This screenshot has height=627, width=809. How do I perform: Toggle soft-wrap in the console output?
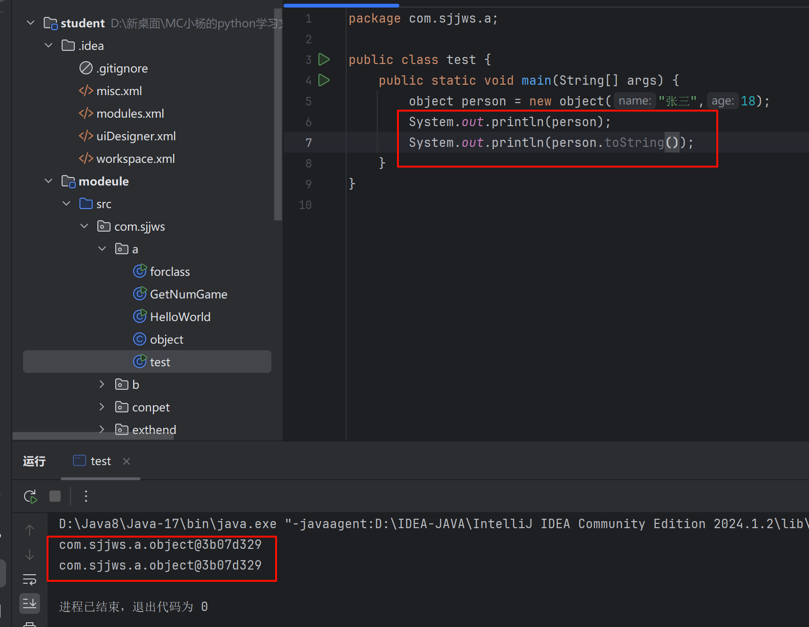pyautogui.click(x=30, y=579)
